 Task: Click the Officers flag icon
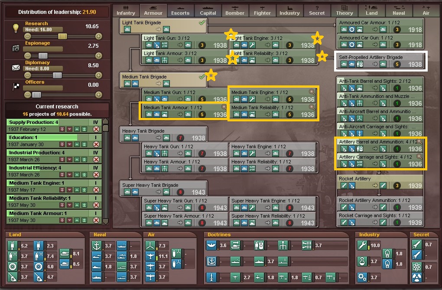tap(16, 87)
